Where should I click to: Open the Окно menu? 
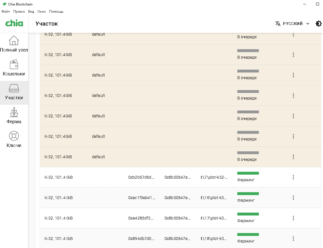pyautogui.click(x=41, y=12)
